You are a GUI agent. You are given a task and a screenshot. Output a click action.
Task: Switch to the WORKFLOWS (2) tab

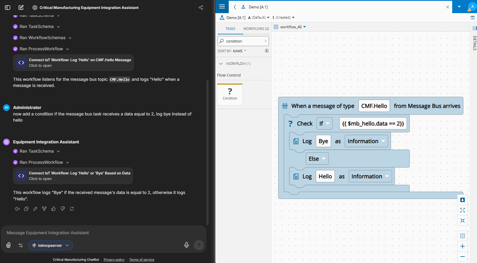[x=256, y=29]
